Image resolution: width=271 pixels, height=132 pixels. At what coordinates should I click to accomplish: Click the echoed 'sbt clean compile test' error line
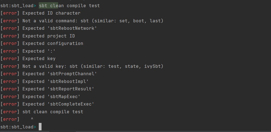click(x=42, y=112)
